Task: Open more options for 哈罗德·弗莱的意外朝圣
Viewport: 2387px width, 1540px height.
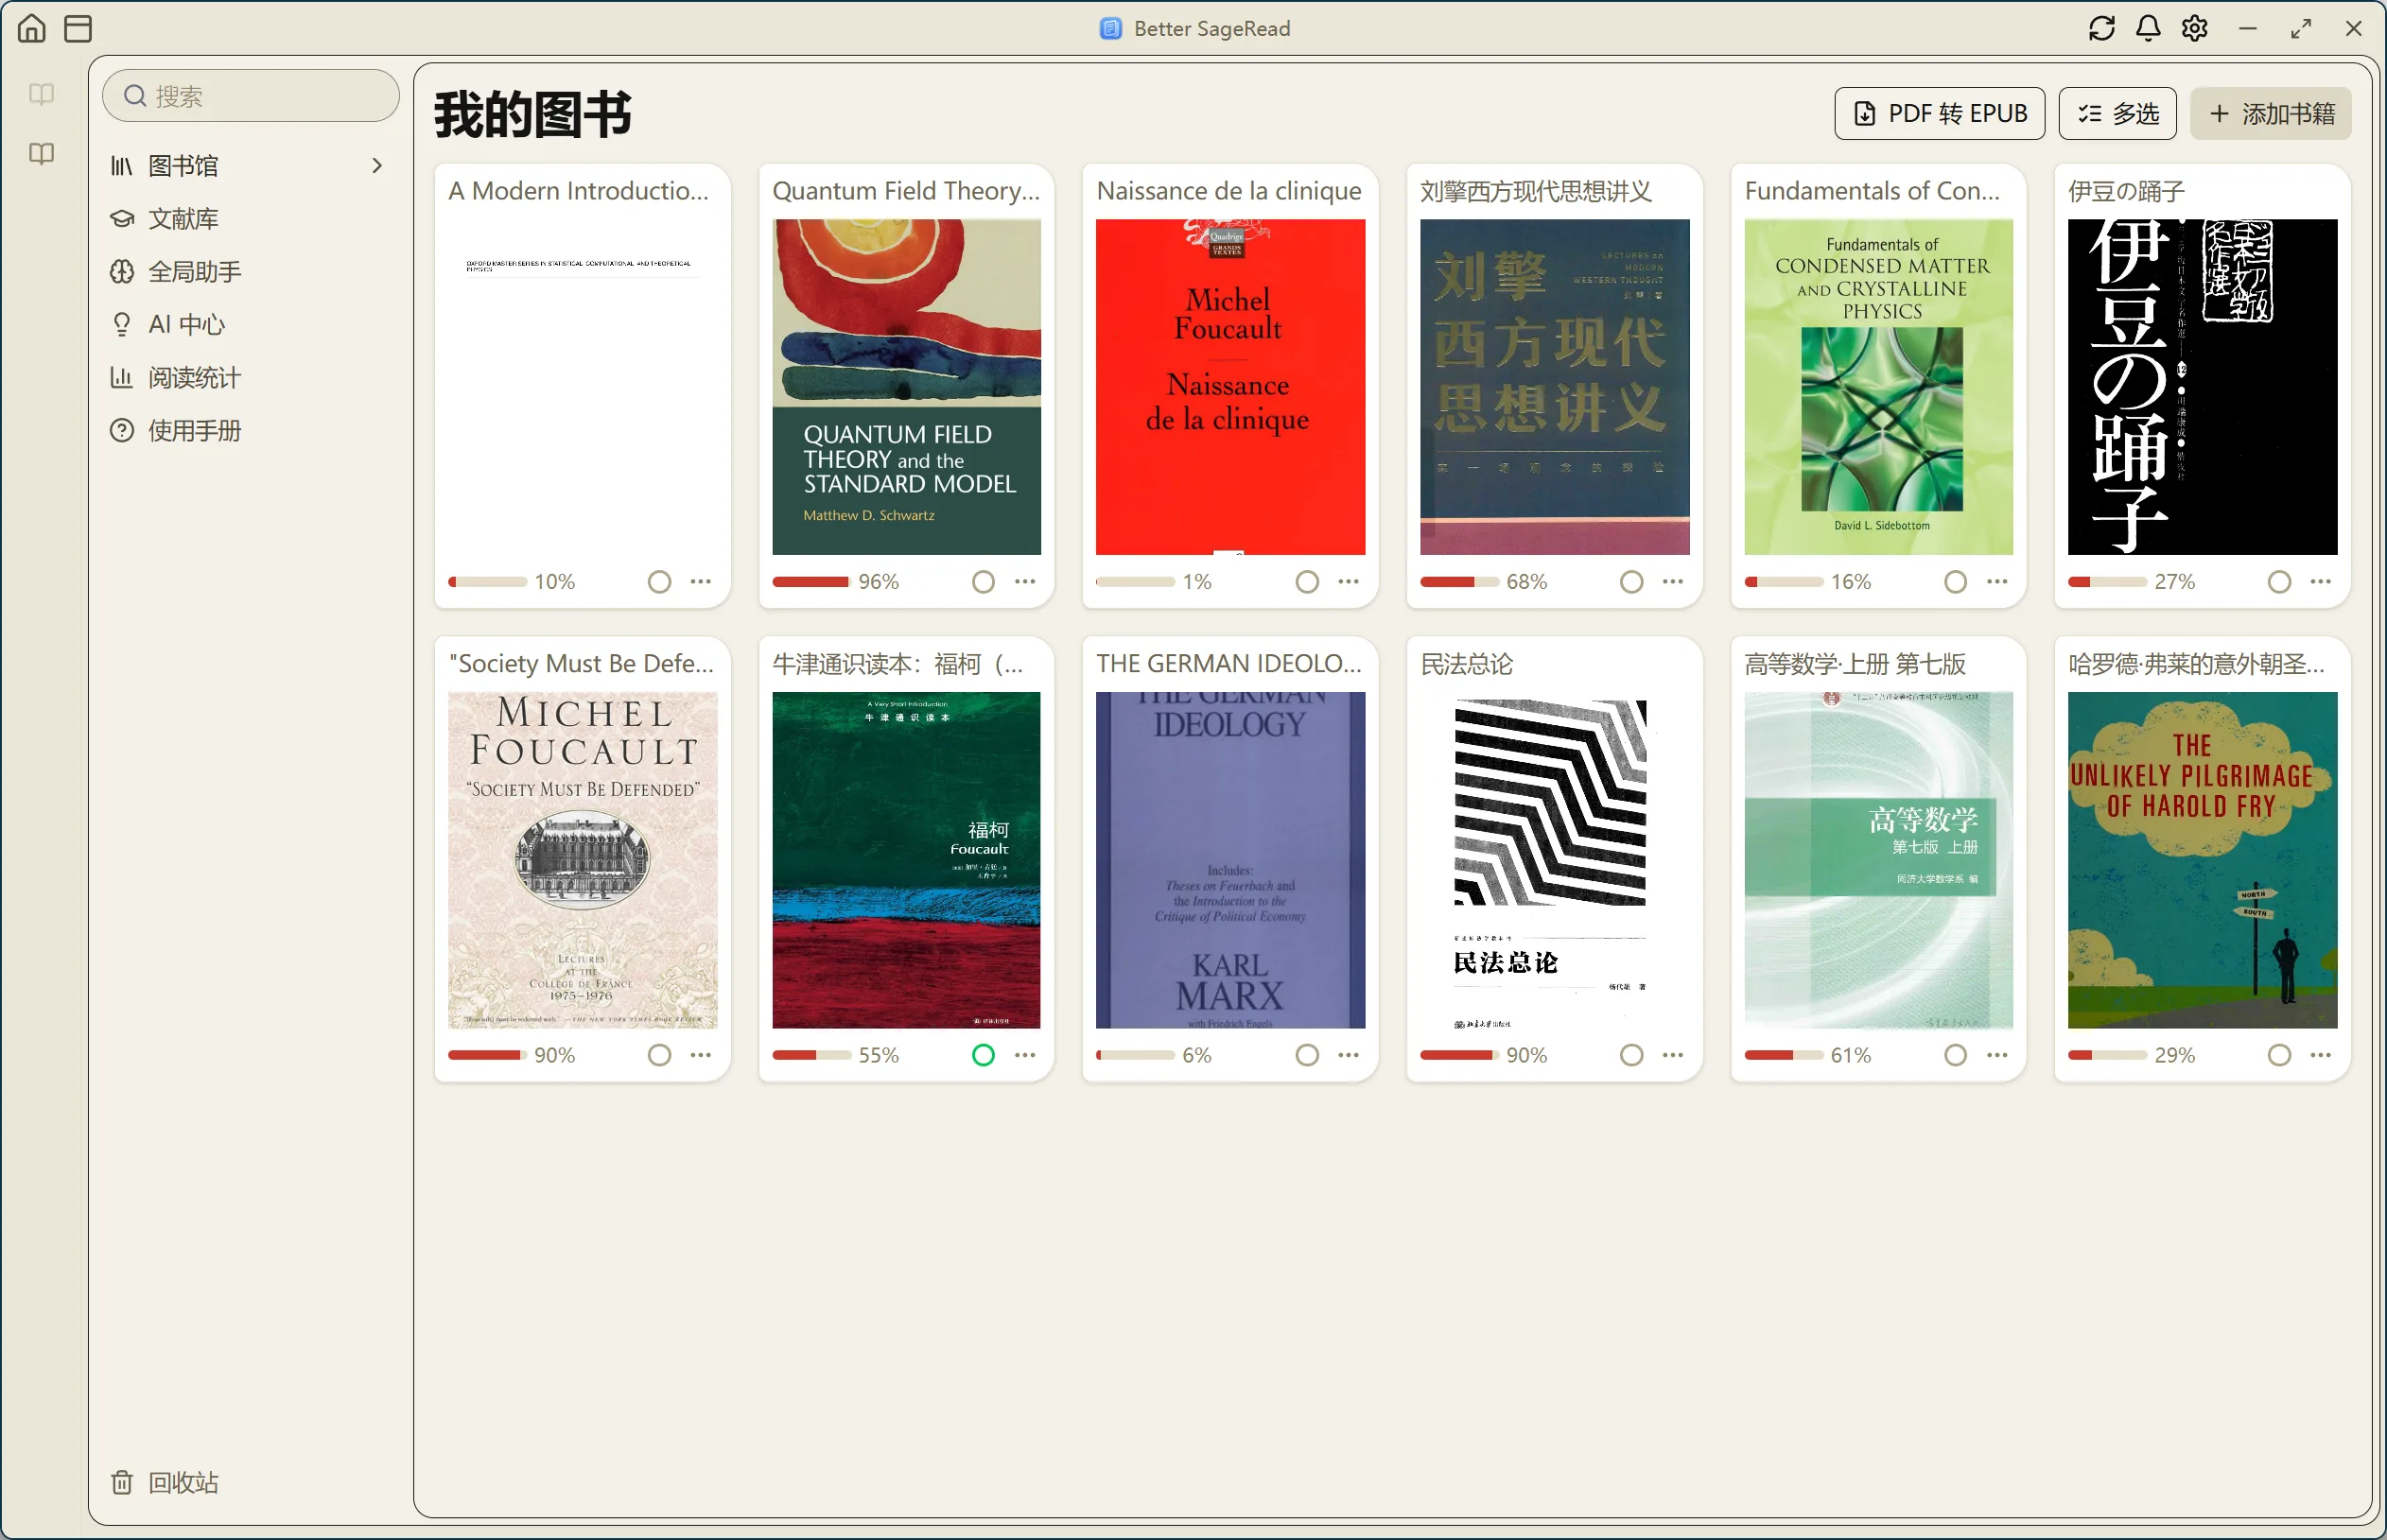Action: coord(2321,1055)
